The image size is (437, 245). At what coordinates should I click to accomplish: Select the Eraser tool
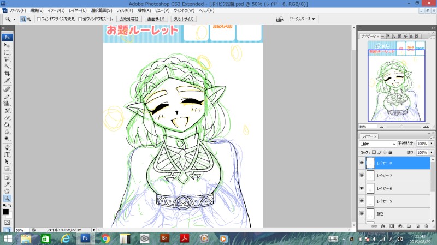pos(7,118)
